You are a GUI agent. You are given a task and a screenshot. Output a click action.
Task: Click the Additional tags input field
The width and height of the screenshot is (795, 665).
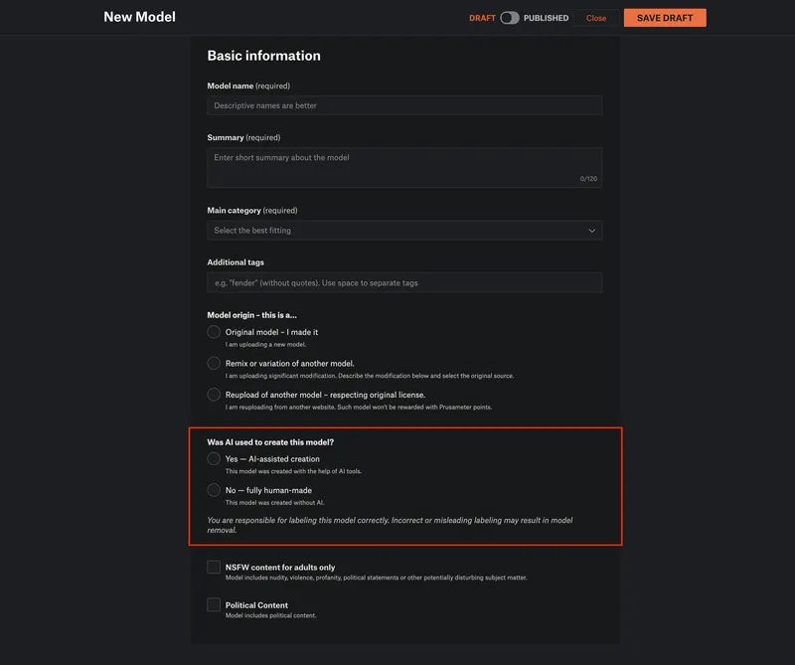[404, 282]
